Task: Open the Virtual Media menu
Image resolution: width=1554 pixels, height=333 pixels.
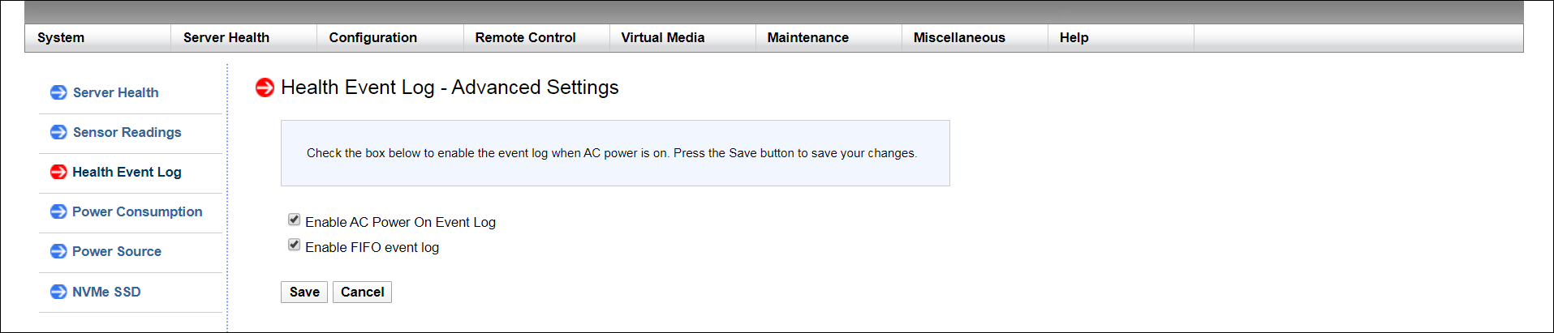Action: 662,37
